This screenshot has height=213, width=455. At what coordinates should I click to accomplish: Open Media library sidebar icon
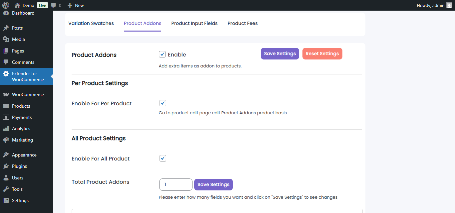6,39
